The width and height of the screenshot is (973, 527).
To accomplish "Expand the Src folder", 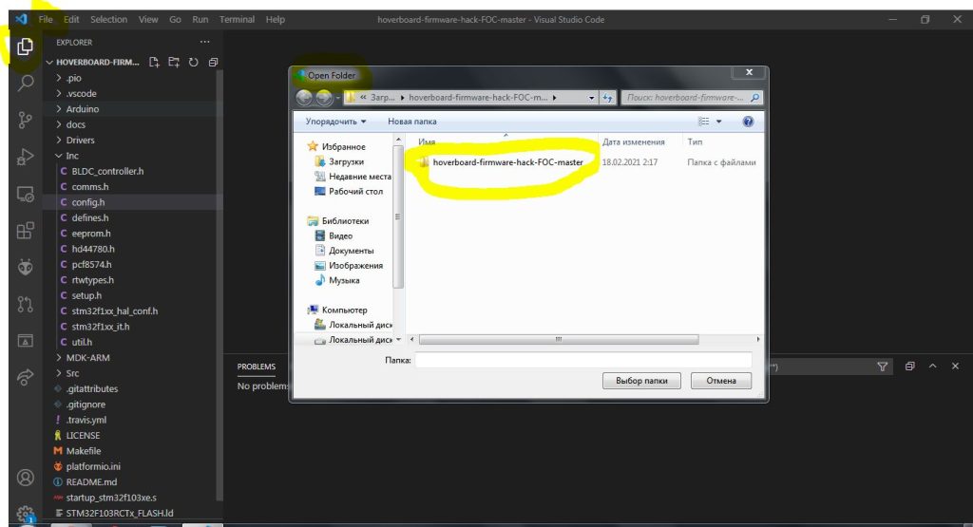I will (72, 373).
